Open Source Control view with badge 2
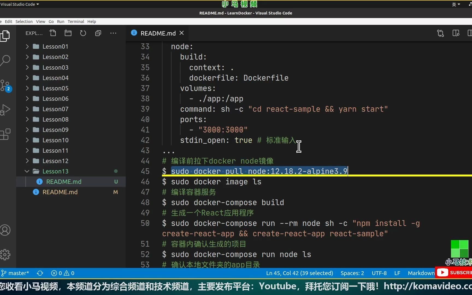The height and width of the screenshot is (295, 472). pos(6,85)
